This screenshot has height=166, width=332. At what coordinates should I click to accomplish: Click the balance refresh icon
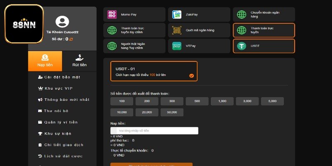[x=71, y=39]
